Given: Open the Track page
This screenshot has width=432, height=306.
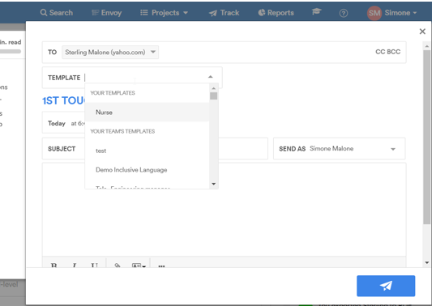Looking at the screenshot, I should click(224, 13).
